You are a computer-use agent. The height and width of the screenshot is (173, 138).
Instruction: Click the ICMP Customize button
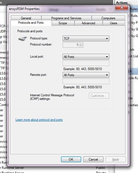[x=99, y=96]
